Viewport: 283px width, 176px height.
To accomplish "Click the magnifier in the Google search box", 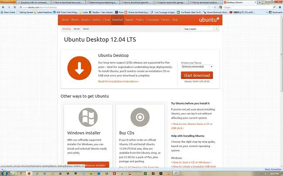I will point(274,7).
